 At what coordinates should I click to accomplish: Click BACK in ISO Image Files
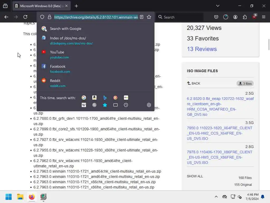194,83
